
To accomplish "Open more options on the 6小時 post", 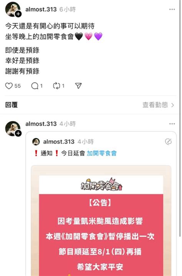I will tap(172, 9).
